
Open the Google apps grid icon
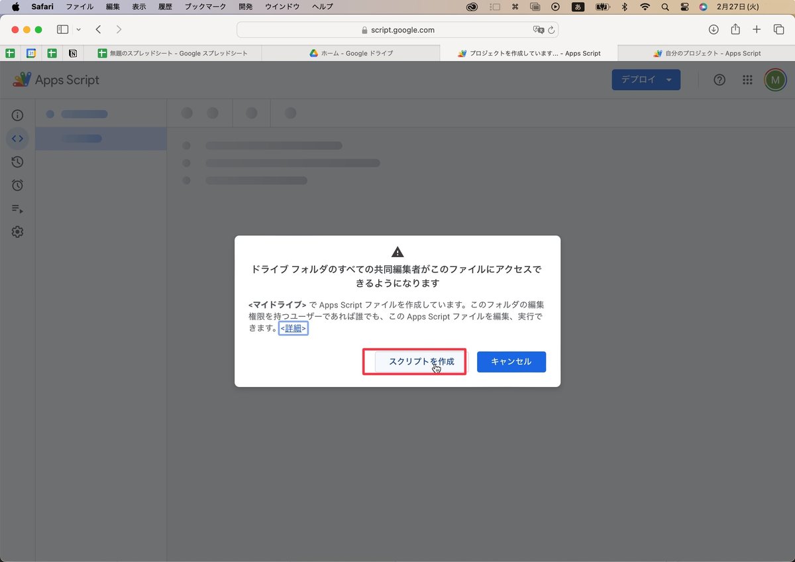point(747,80)
